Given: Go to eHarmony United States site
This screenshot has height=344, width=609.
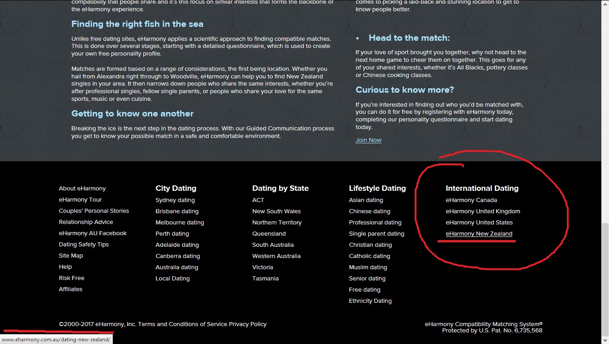Looking at the screenshot, I should tap(479, 223).
